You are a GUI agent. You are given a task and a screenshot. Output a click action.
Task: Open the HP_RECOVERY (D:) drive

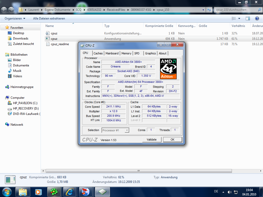pyautogui.click(x=26, y=109)
